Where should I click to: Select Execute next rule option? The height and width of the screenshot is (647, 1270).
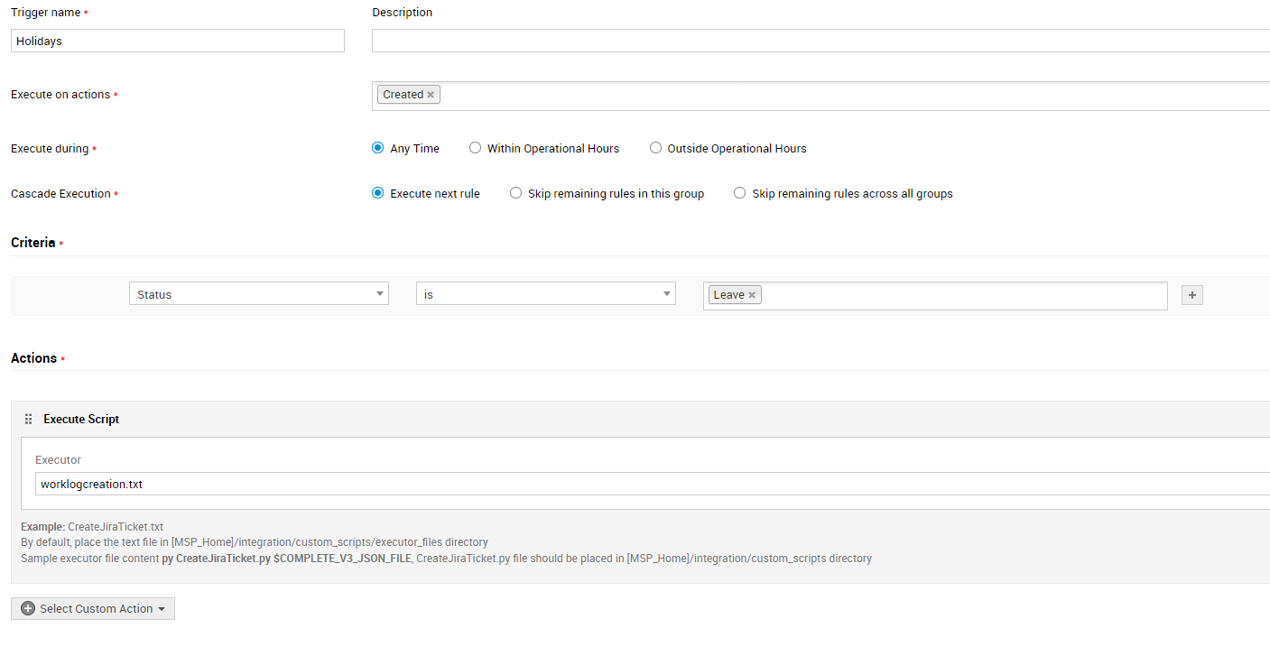click(378, 193)
